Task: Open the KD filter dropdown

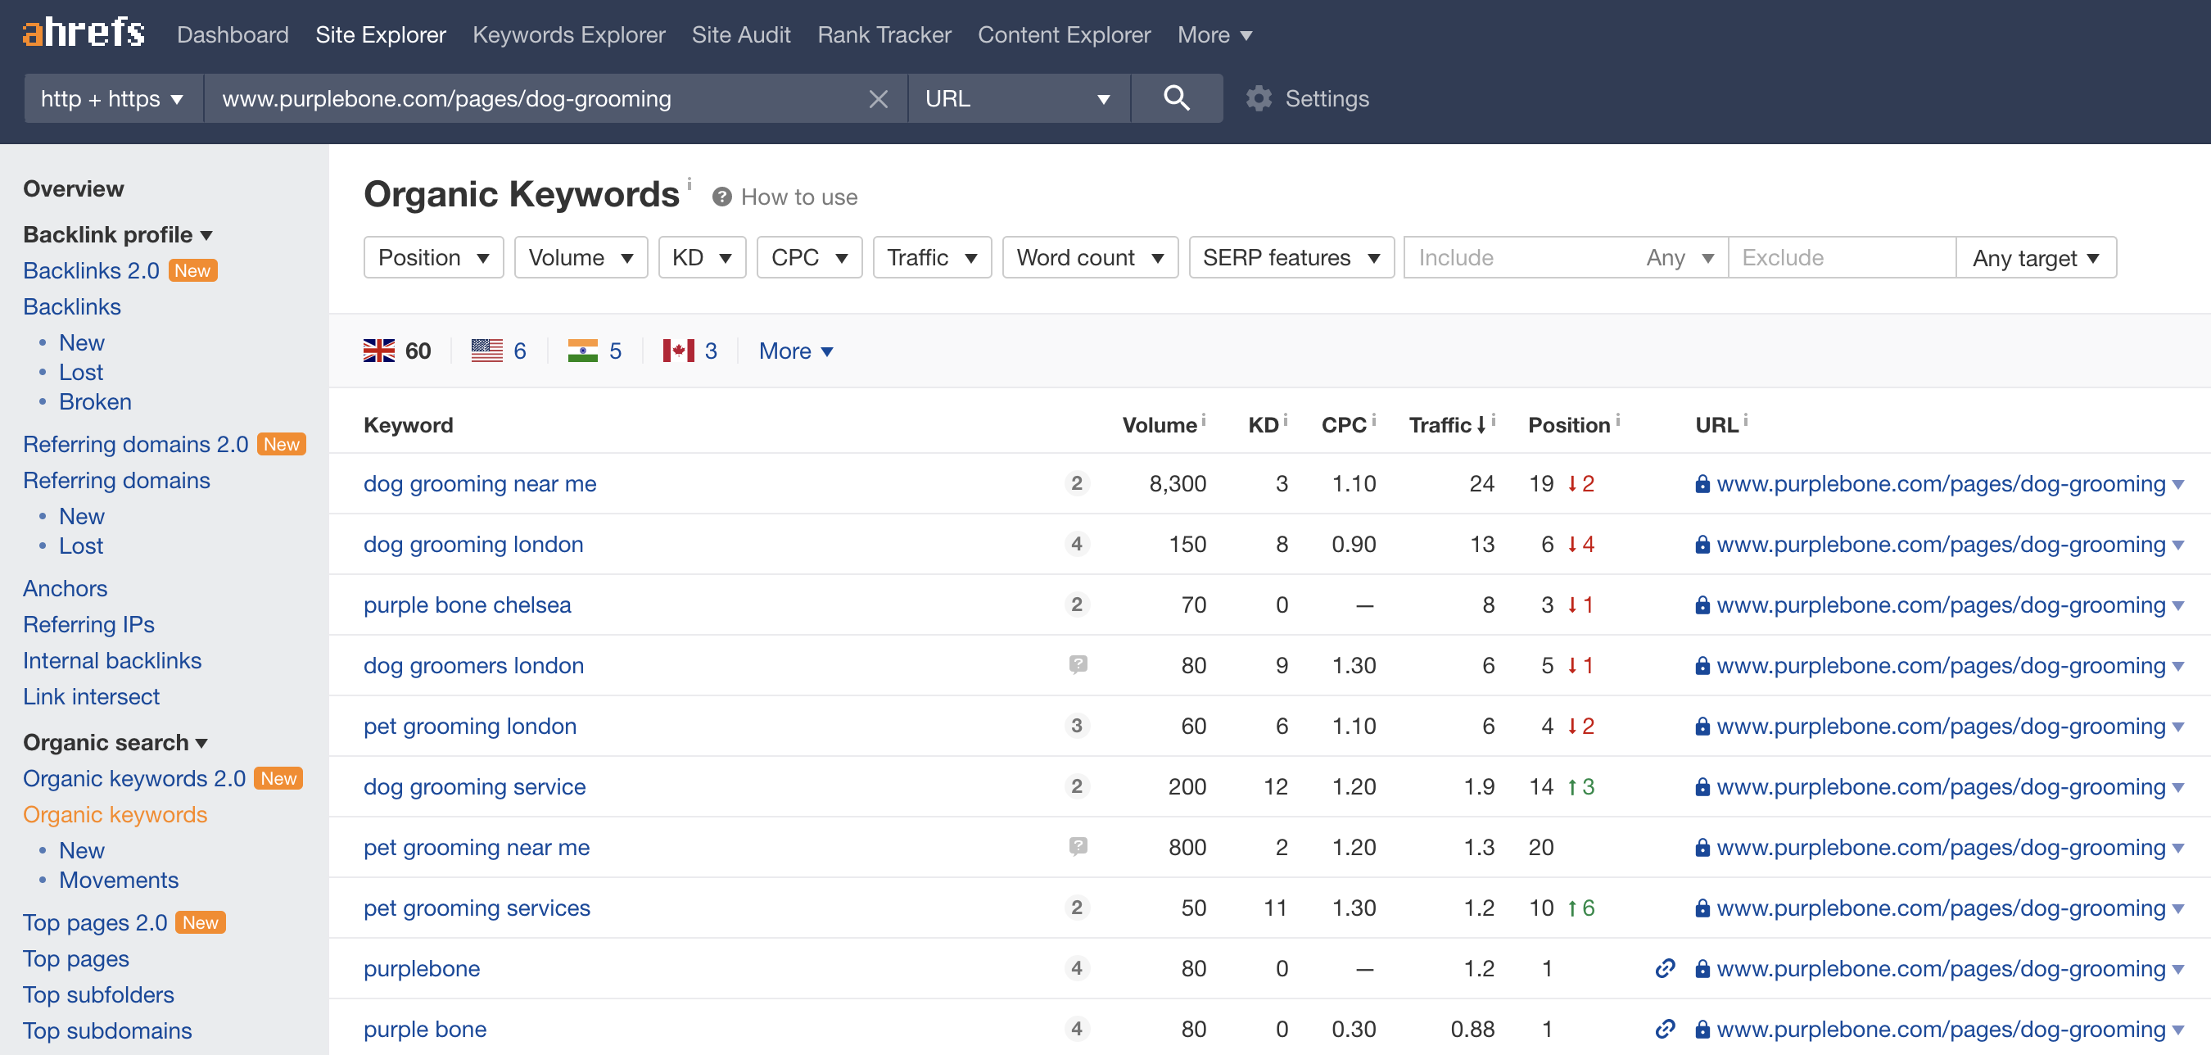Action: pos(701,257)
